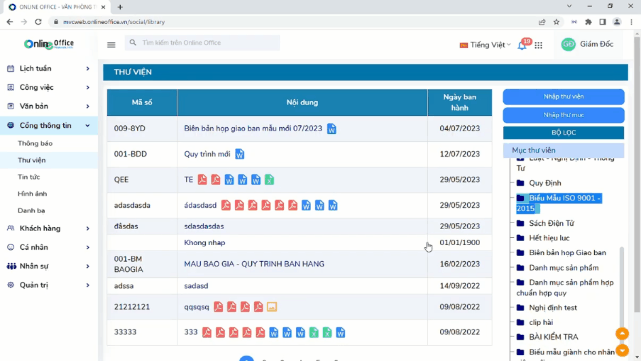Image resolution: width=641 pixels, height=361 pixels.
Task: Toggle the hamburger sidebar menu
Action: pos(111,45)
